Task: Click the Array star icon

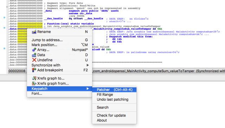Action: (34, 50)
